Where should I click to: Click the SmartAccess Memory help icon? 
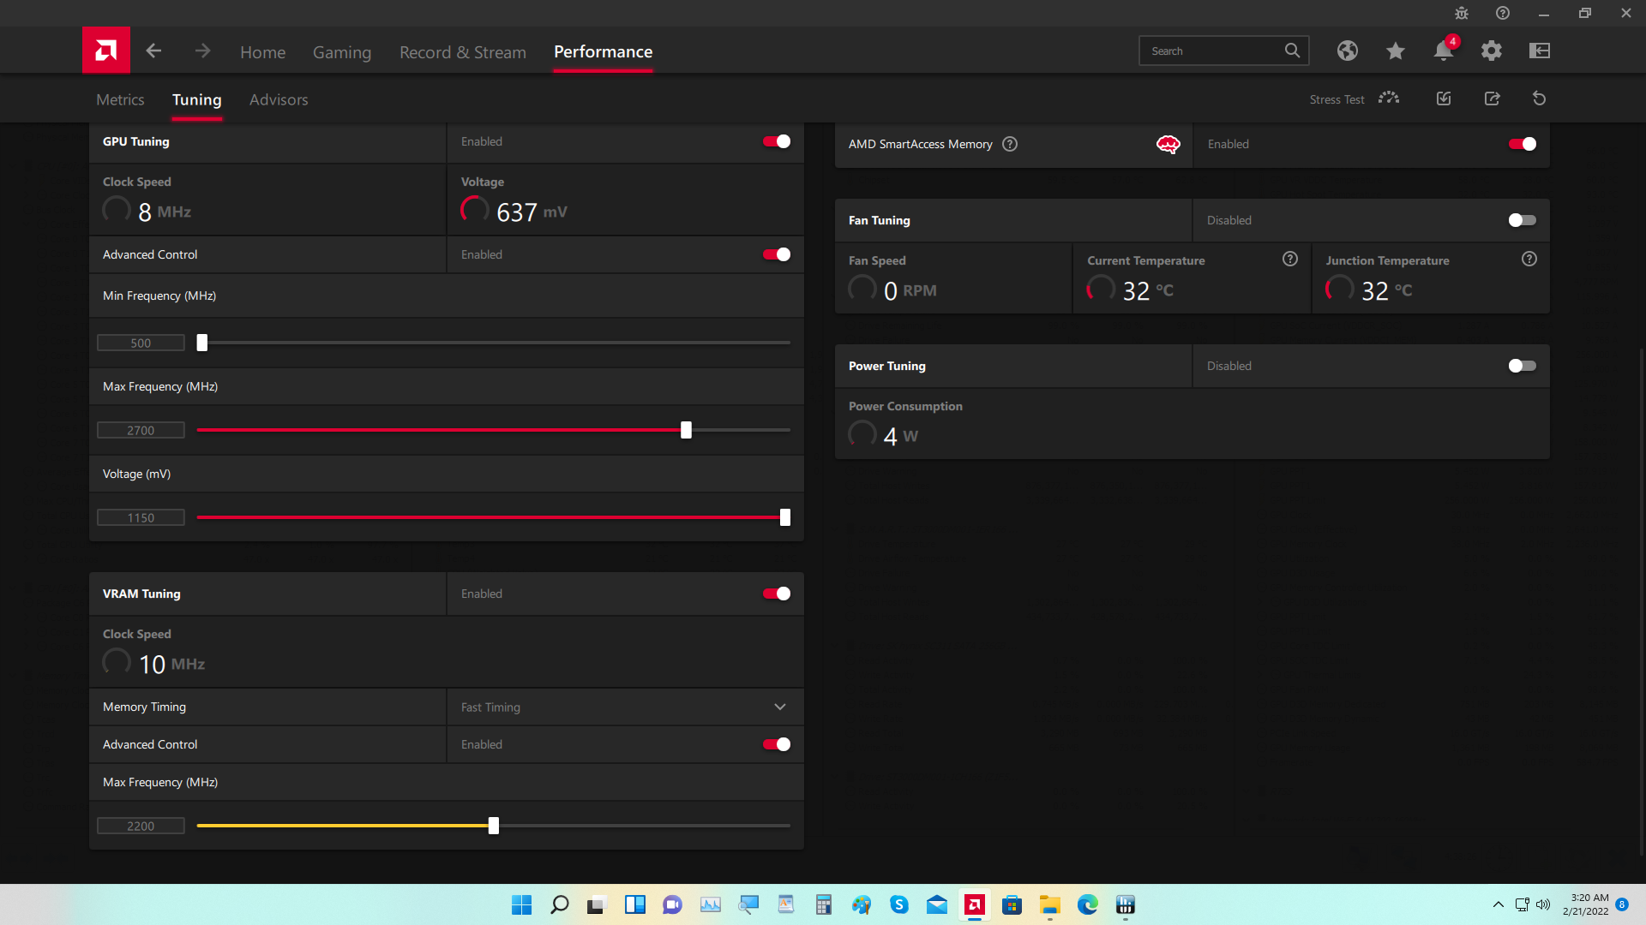tap(1010, 144)
